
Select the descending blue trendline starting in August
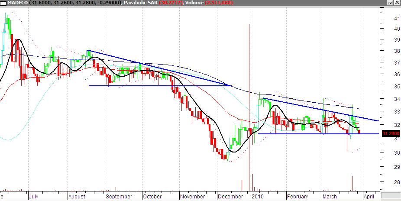point(158,68)
